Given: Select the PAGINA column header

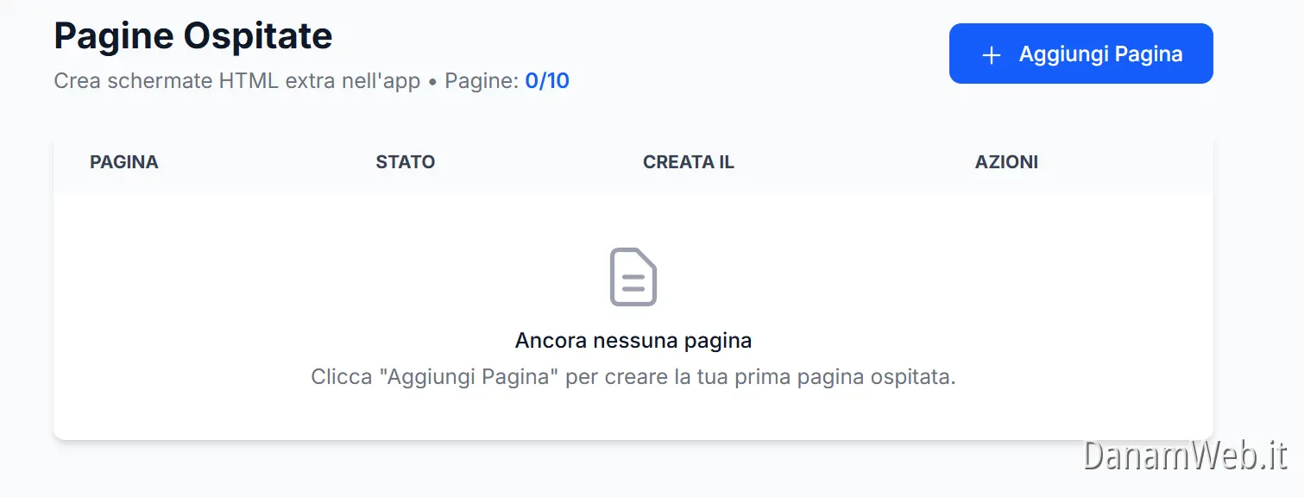Looking at the screenshot, I should [123, 161].
